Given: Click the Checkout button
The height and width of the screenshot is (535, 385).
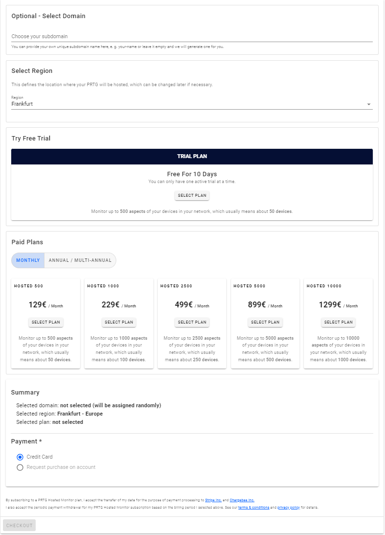Looking at the screenshot, I should [20, 525].
